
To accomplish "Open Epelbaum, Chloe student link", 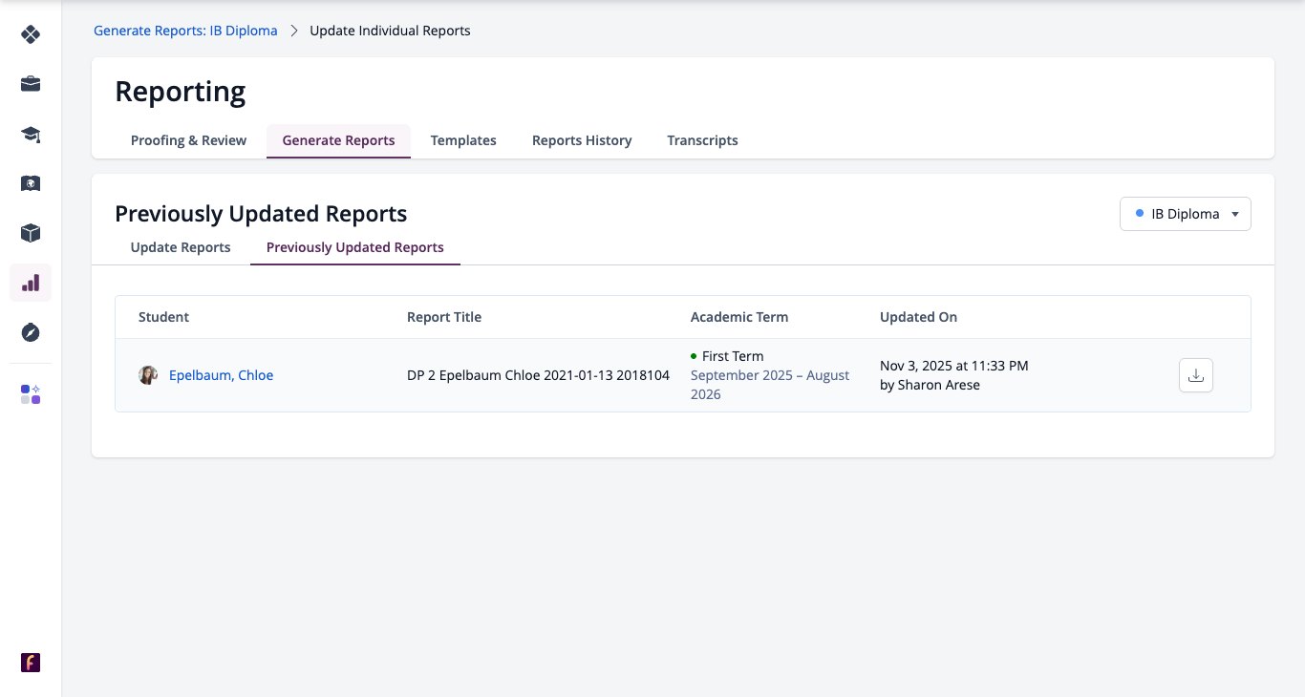I will coord(222,375).
